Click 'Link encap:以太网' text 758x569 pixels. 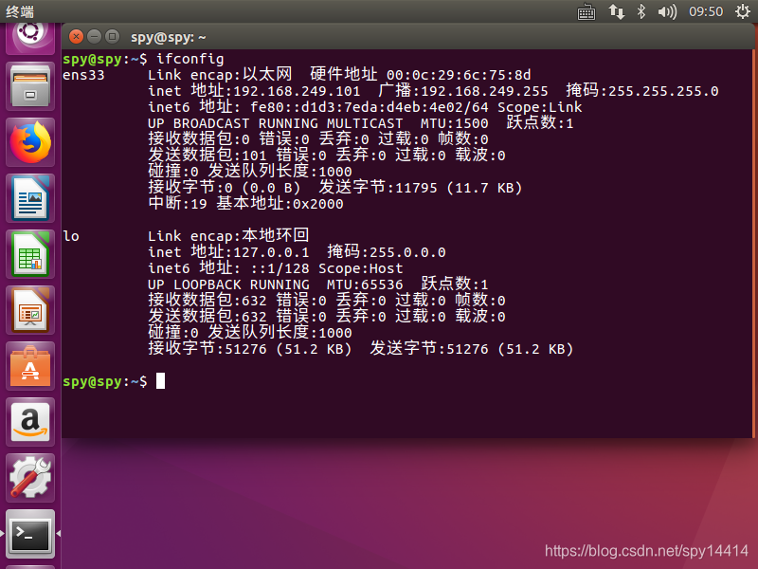click(220, 75)
